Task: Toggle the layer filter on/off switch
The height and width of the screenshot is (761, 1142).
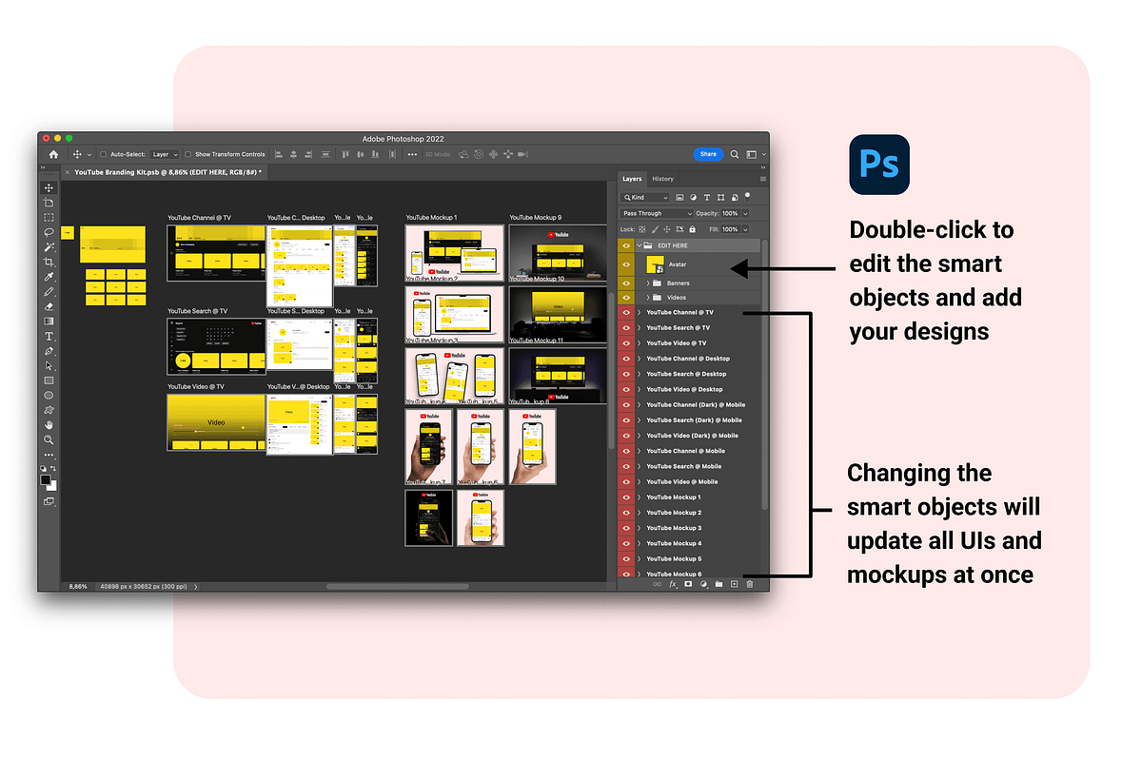Action: (748, 197)
